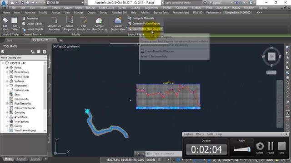Select Points in the Toolspace tree
Image resolution: width=291 pixels, height=163 pixels.
(18, 68)
